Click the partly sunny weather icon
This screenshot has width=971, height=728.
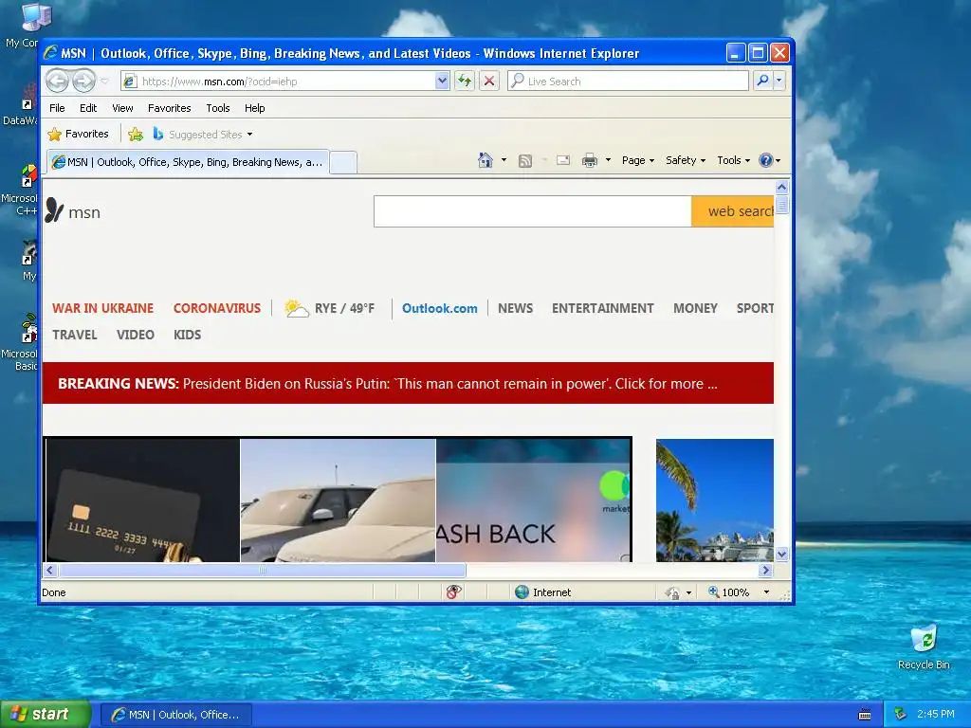click(x=296, y=308)
